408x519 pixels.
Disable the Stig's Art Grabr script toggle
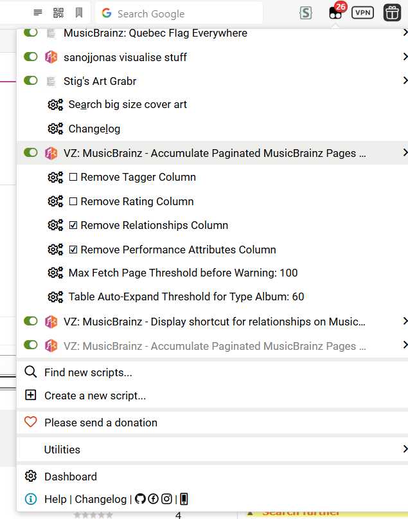click(x=30, y=81)
